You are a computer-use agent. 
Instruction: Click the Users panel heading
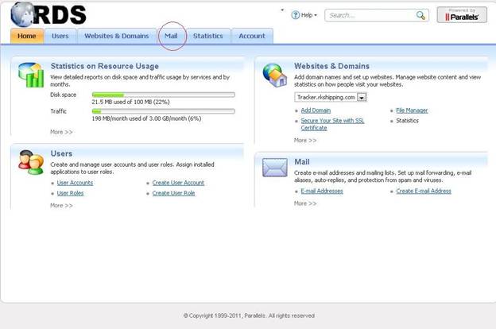tap(61, 153)
